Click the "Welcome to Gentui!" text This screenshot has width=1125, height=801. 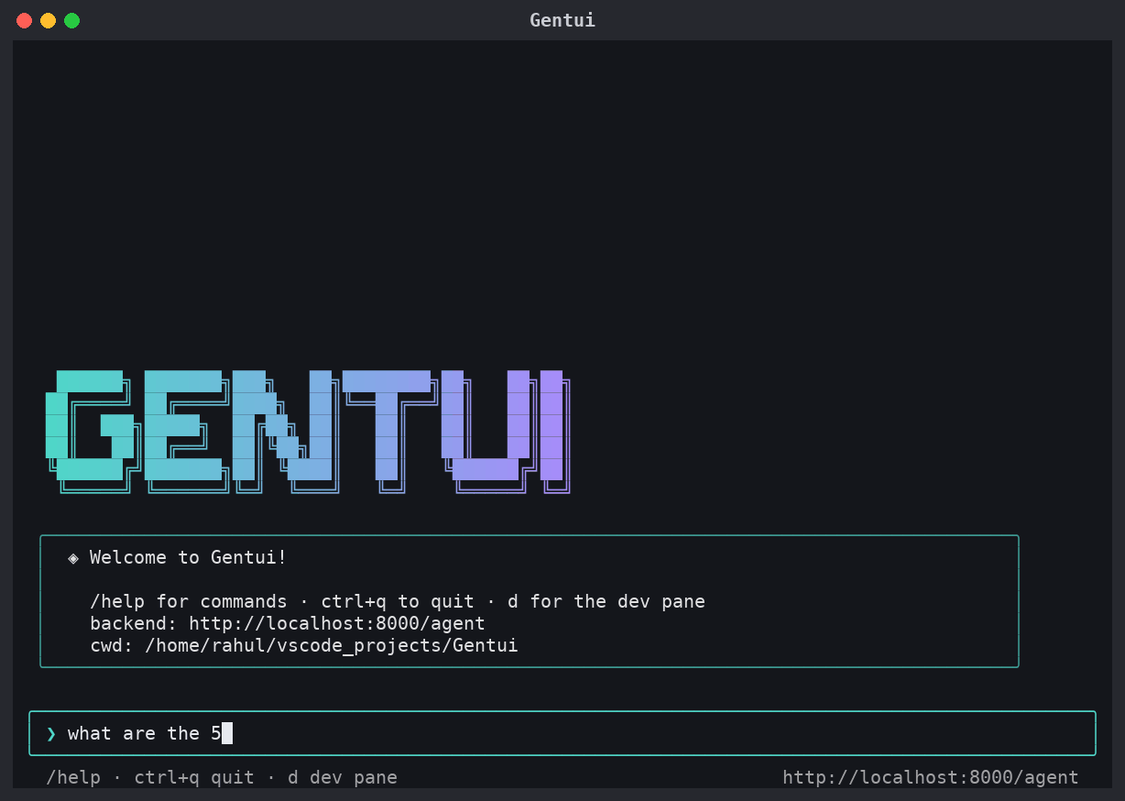[x=189, y=557]
